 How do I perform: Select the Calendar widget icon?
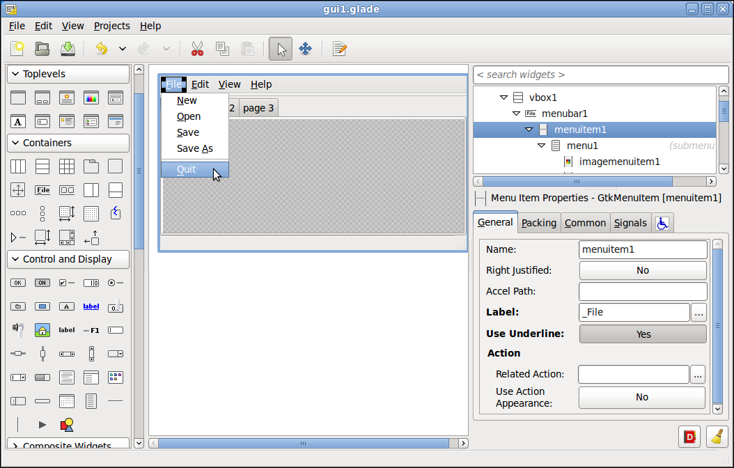(67, 401)
